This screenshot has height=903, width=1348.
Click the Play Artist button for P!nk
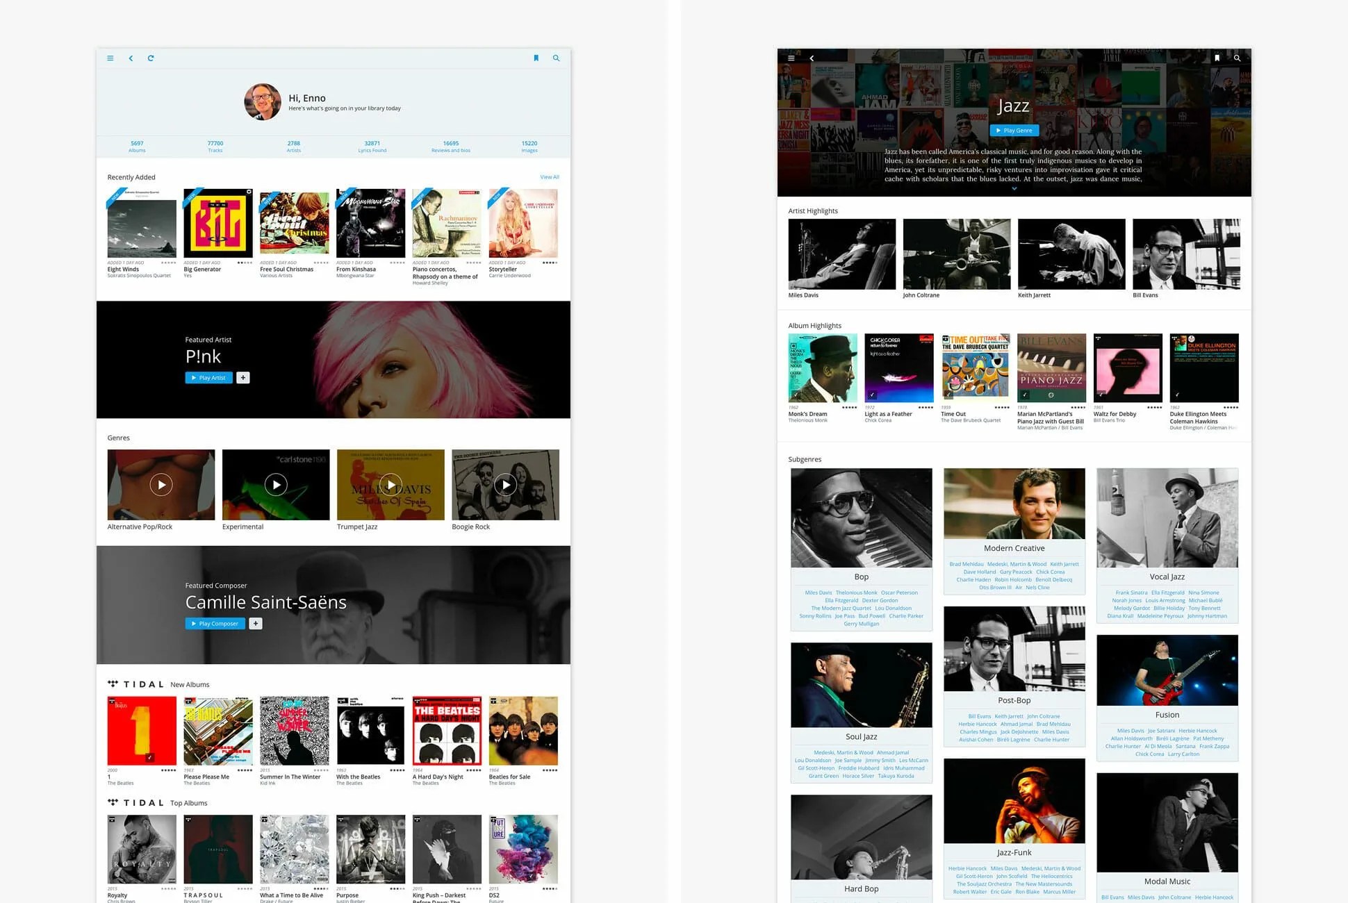click(208, 378)
